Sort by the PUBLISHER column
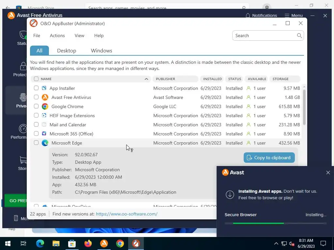The width and height of the screenshot is (334, 250). [x=175, y=79]
